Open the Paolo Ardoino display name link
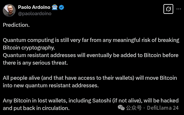The width and height of the screenshot is (184, 115). (34, 7)
